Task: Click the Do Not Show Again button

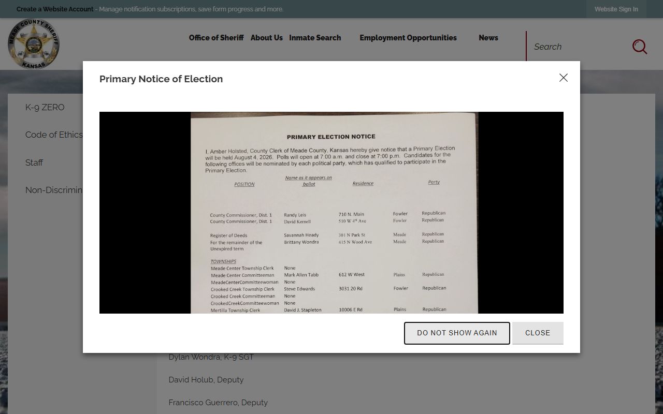Action: [457, 333]
